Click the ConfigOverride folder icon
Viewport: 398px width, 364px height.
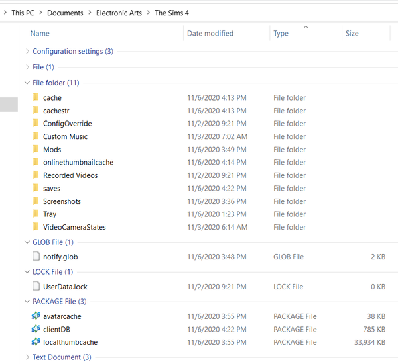point(36,123)
